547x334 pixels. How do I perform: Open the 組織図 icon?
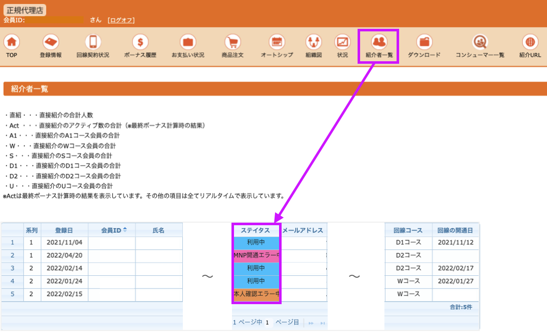coord(314,42)
